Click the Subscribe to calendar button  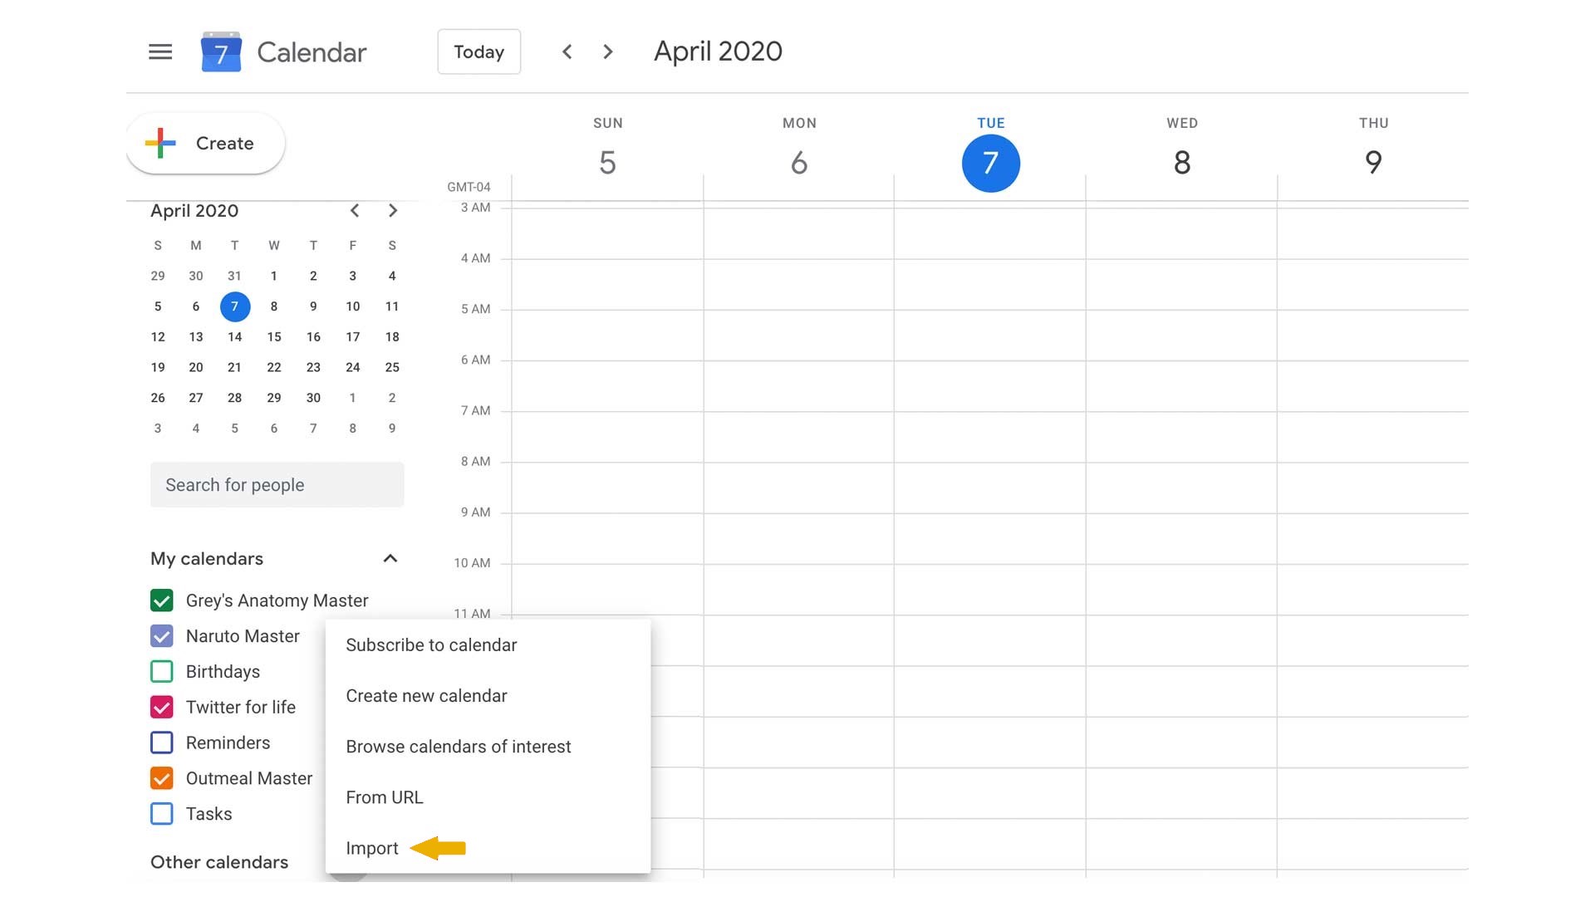(x=432, y=644)
